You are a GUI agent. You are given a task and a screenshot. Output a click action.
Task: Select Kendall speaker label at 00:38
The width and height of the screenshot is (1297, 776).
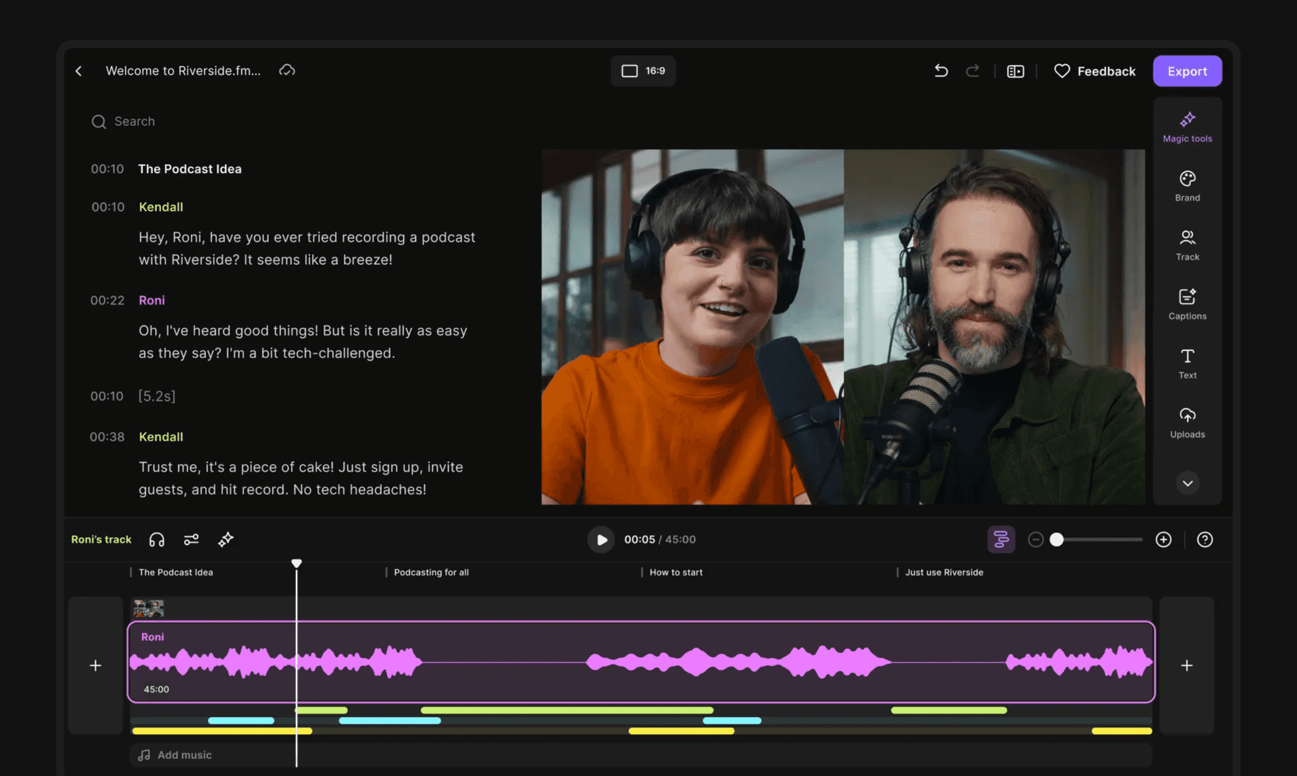pyautogui.click(x=161, y=437)
